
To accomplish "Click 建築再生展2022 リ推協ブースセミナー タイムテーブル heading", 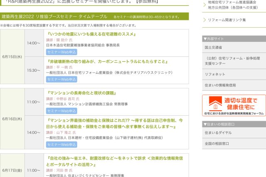I will click(54, 17).
